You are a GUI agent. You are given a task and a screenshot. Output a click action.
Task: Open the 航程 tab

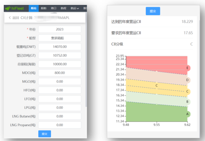point(63,8)
